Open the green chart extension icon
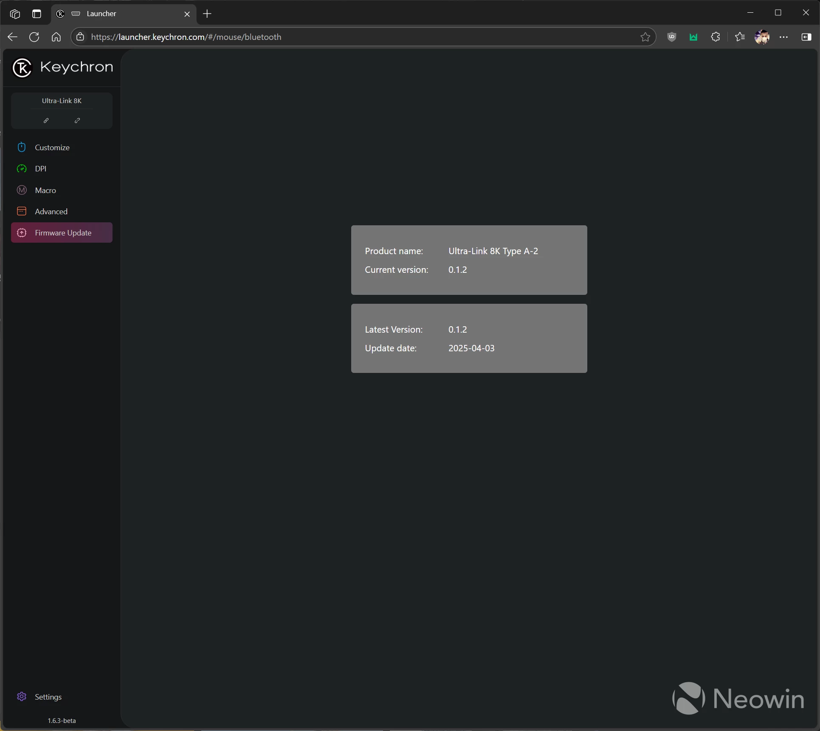 tap(693, 37)
